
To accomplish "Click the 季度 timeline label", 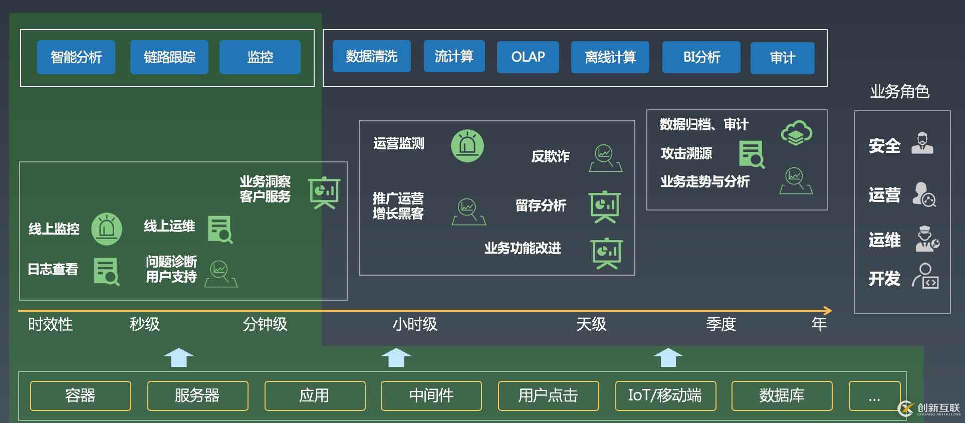I will [x=721, y=325].
